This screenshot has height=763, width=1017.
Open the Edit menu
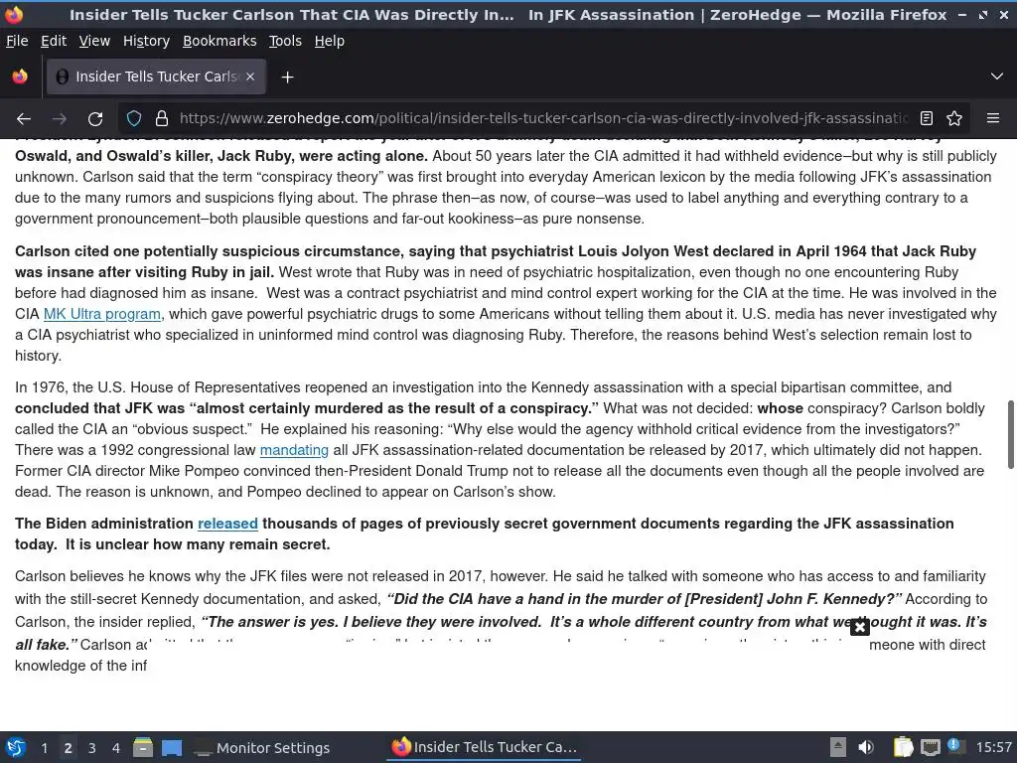click(54, 41)
